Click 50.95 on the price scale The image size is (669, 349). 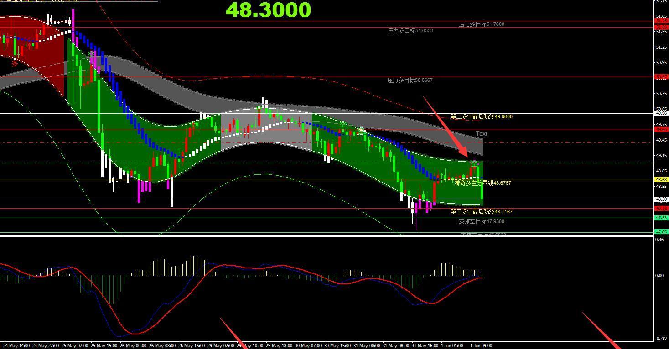coord(661,62)
